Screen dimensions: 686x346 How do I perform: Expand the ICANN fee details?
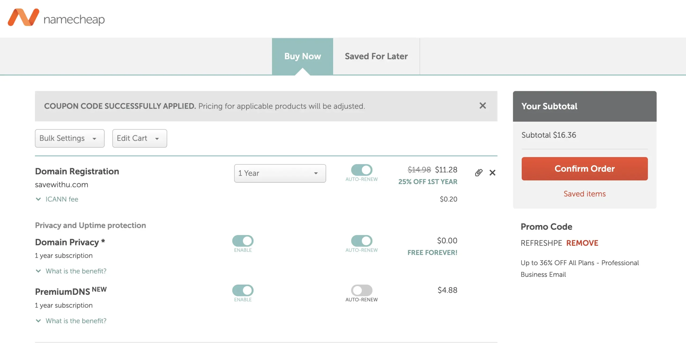coord(57,199)
